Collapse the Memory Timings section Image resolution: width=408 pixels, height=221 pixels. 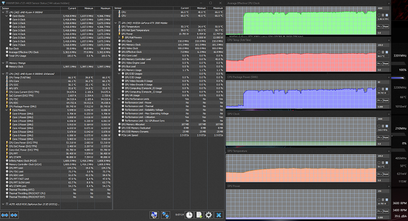pos(3,63)
